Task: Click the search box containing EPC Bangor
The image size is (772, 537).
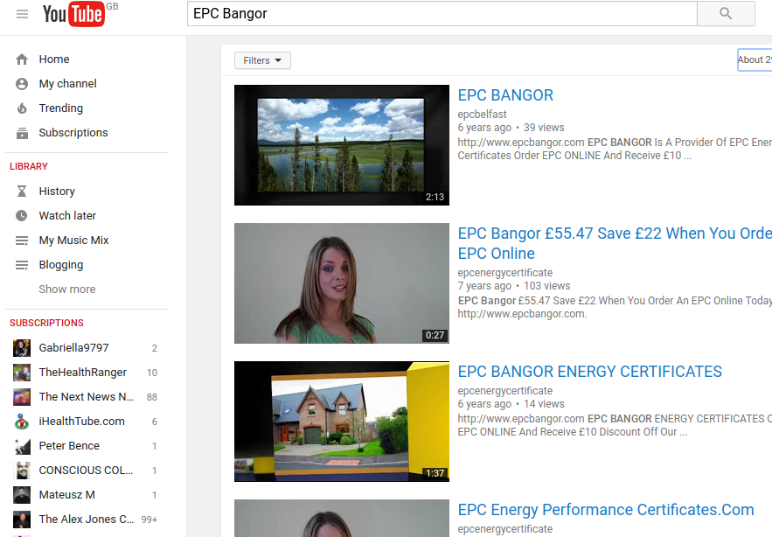Action: click(x=442, y=13)
